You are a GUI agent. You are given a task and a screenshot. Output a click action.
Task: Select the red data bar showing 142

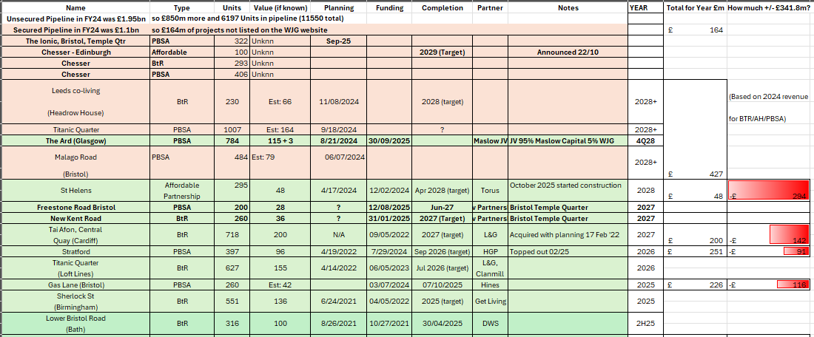789,234
